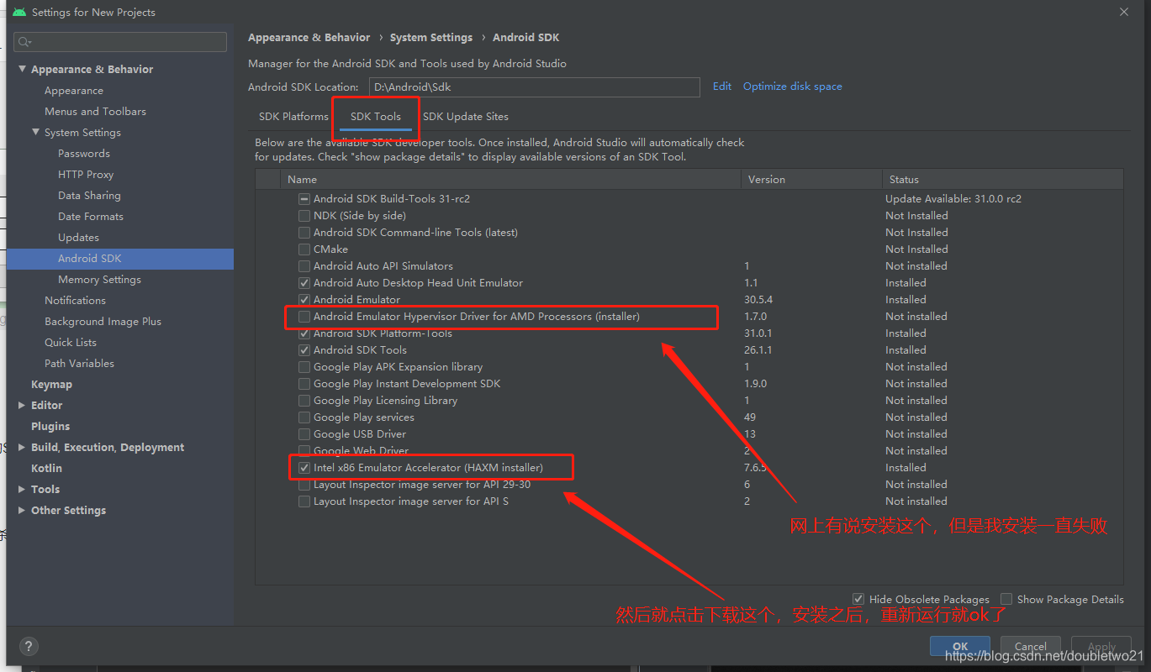This screenshot has height=672, width=1151.
Task: Sort table by Name column header
Action: point(510,180)
